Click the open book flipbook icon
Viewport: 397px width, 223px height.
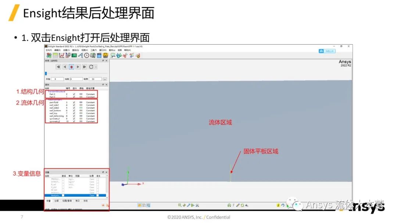click(x=93, y=55)
